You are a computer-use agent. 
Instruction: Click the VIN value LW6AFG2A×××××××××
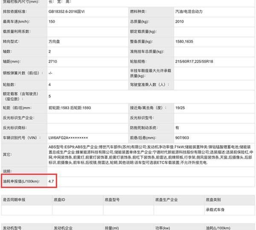(68, 138)
